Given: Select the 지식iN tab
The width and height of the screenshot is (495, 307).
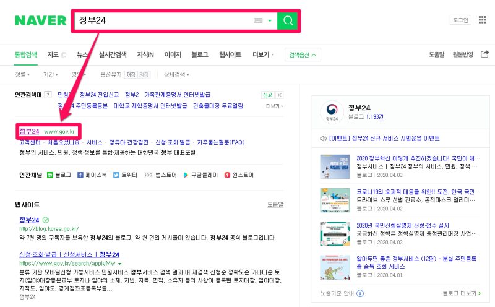Looking at the screenshot, I should tap(145, 54).
